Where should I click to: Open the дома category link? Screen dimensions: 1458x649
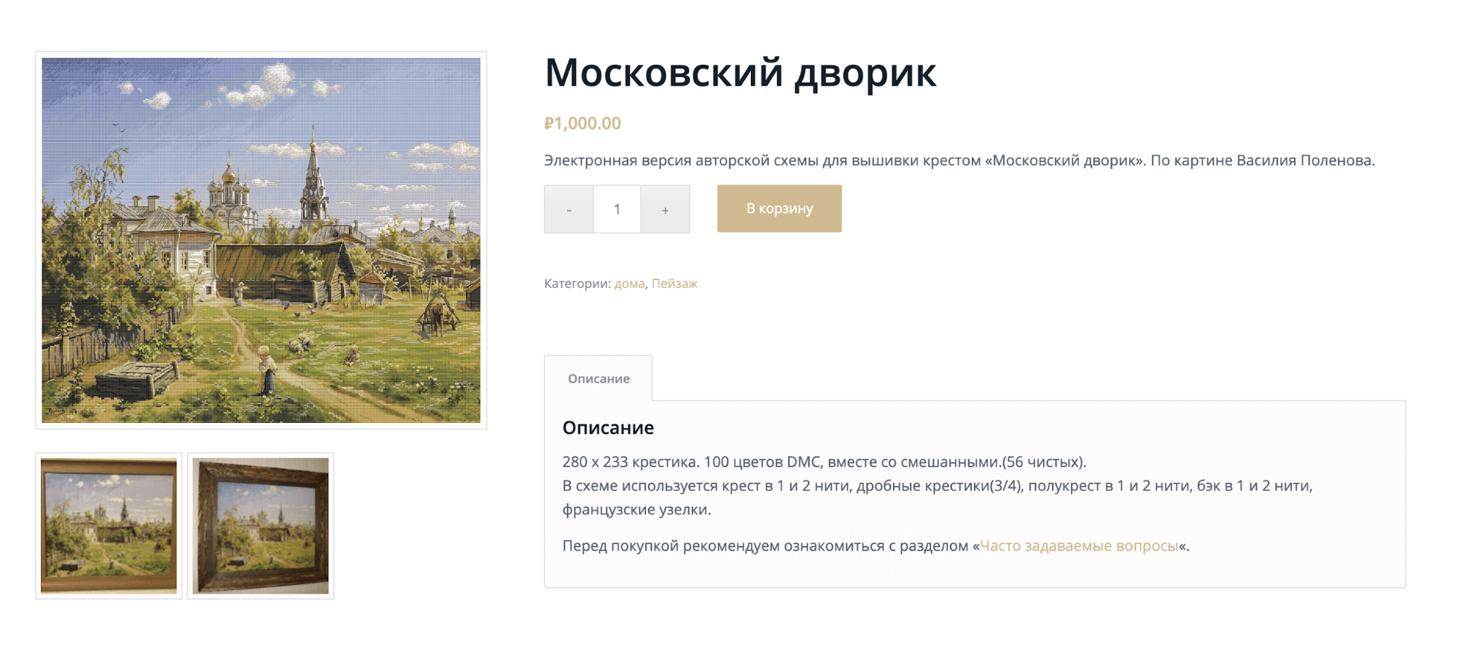coord(629,284)
